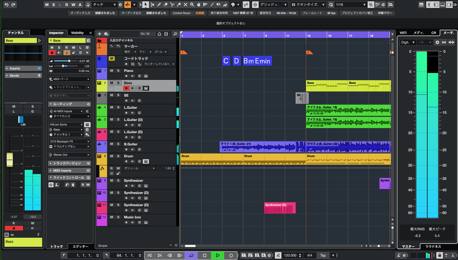The width and height of the screenshot is (458, 260).
Task: Choose the Zoom magnifier tool
Action: [x=192, y=5]
